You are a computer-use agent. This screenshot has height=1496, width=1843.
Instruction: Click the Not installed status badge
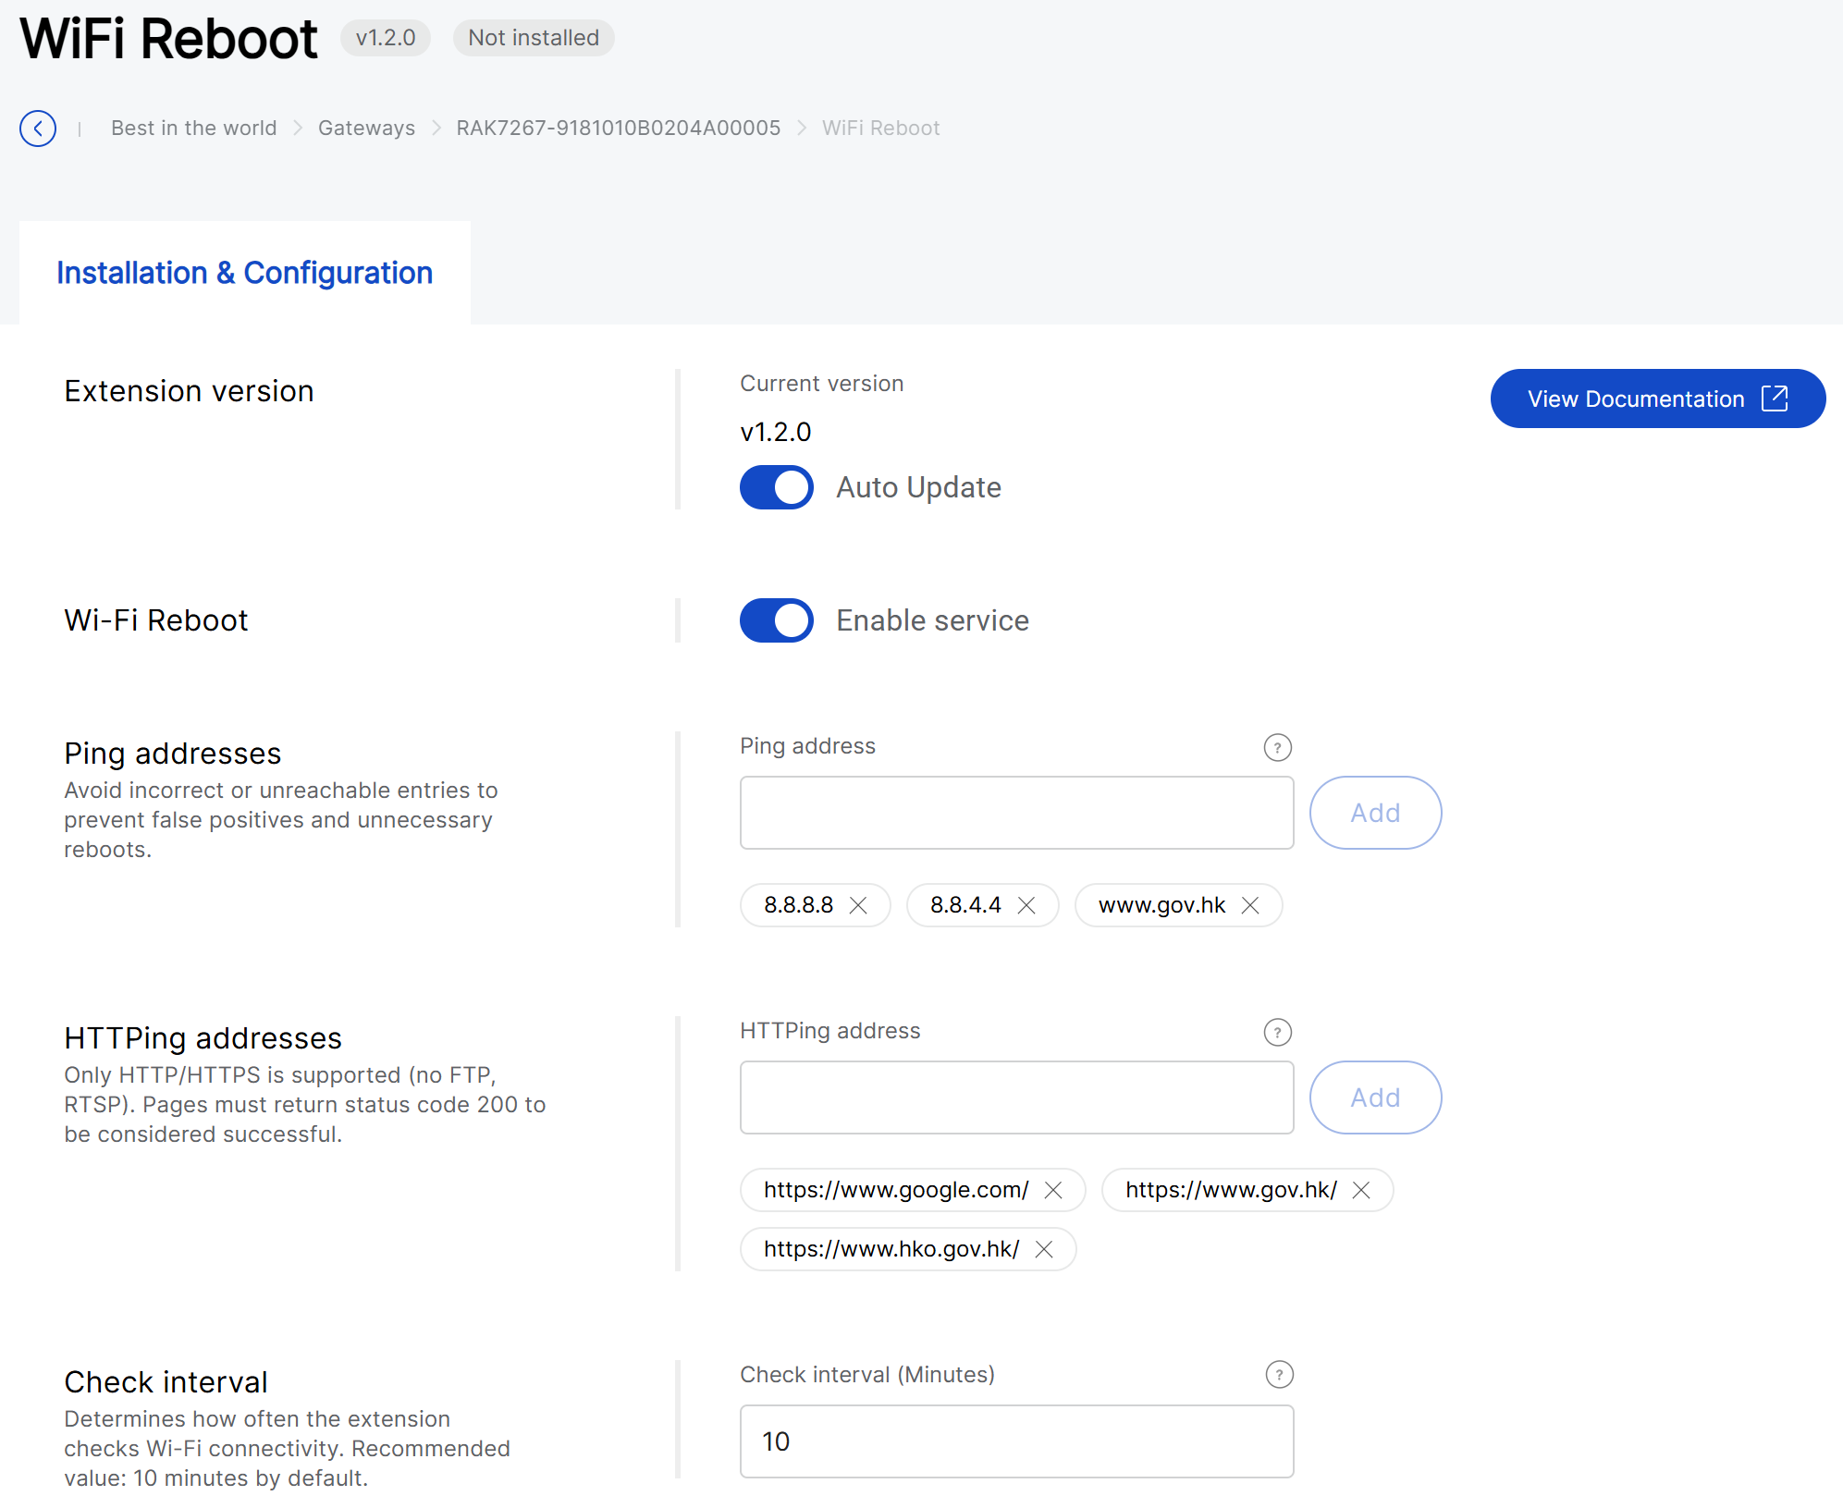[534, 38]
